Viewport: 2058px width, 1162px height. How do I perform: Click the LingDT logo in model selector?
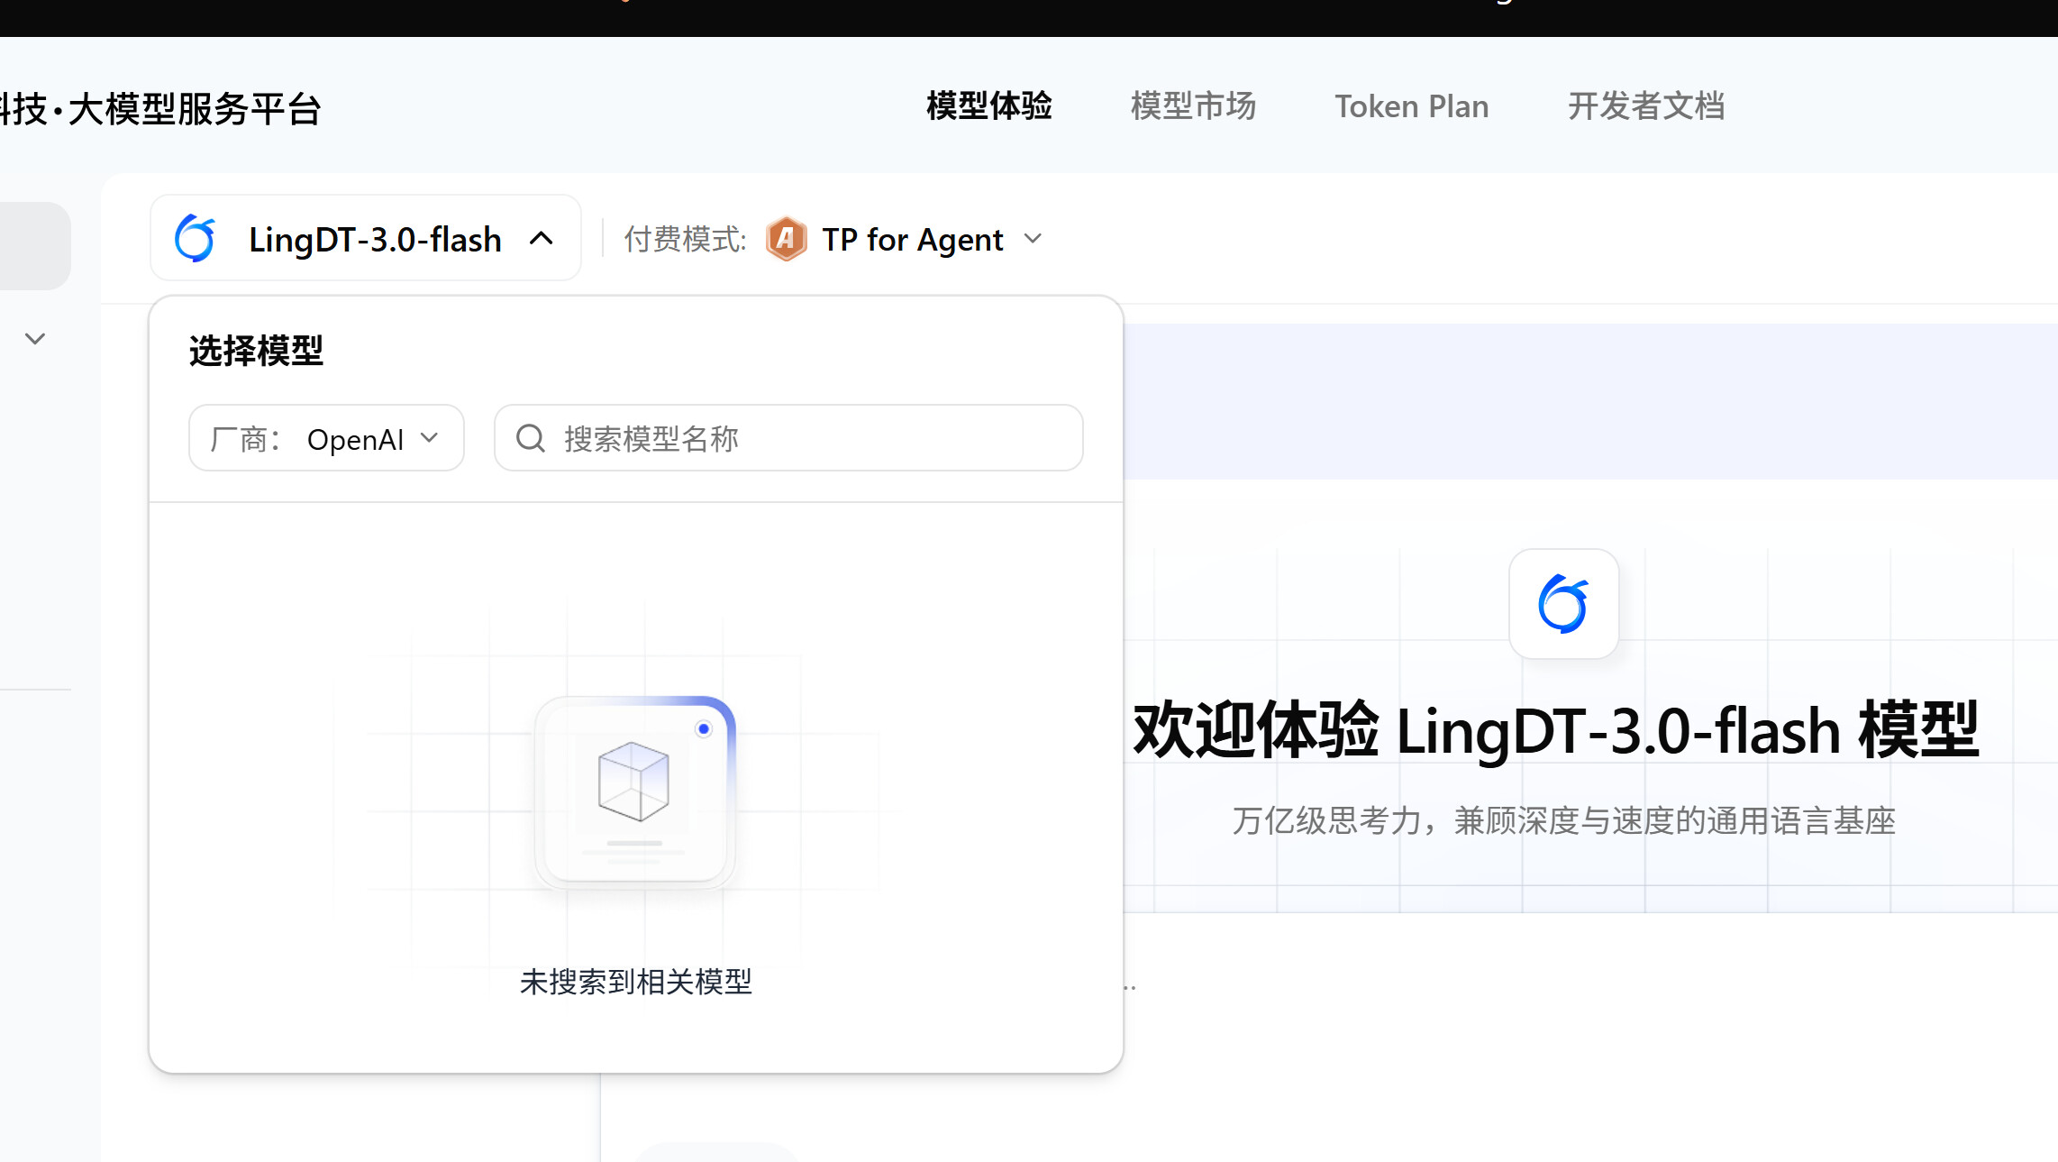[x=195, y=238]
